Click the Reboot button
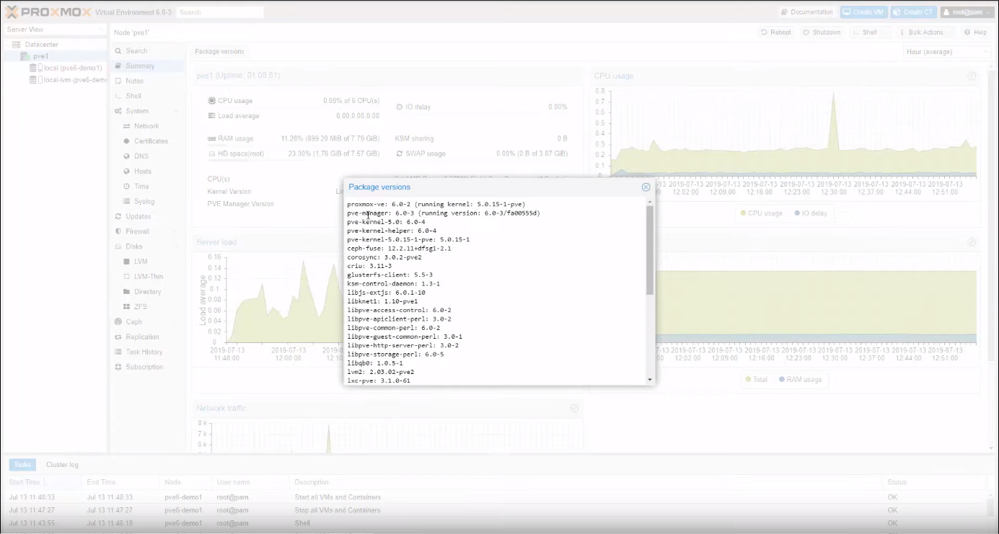Viewport: 999px width, 534px height. pos(776,32)
